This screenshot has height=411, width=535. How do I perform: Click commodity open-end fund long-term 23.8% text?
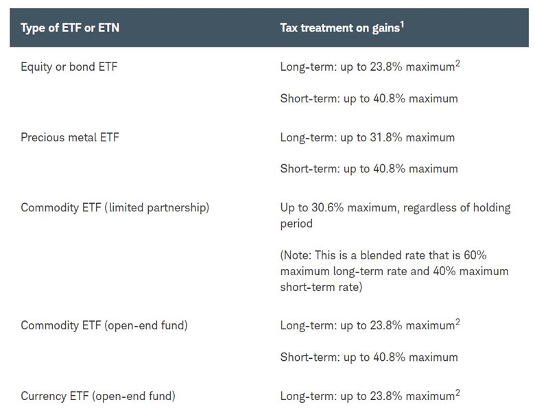[x=366, y=325]
